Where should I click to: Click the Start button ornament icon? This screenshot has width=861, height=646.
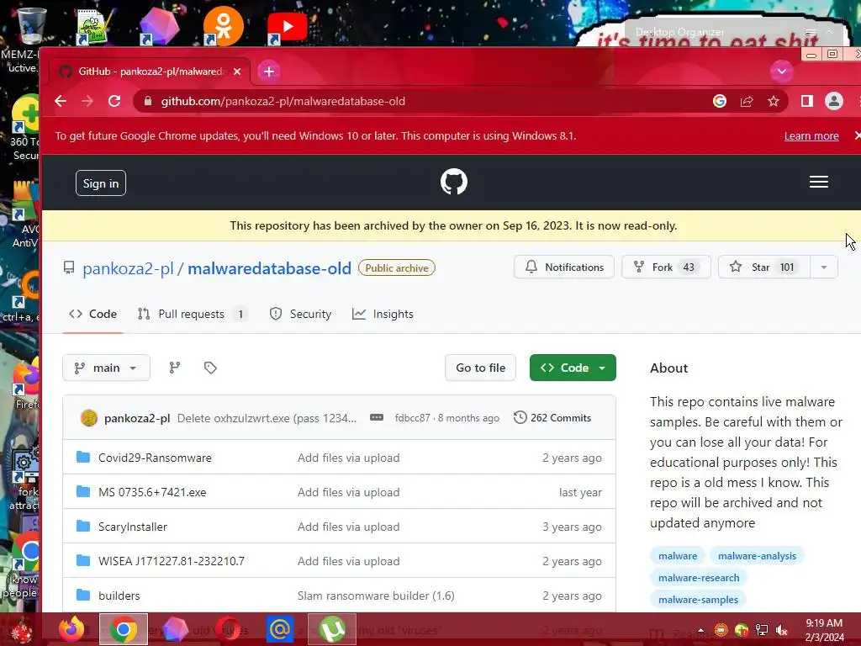click(x=22, y=630)
